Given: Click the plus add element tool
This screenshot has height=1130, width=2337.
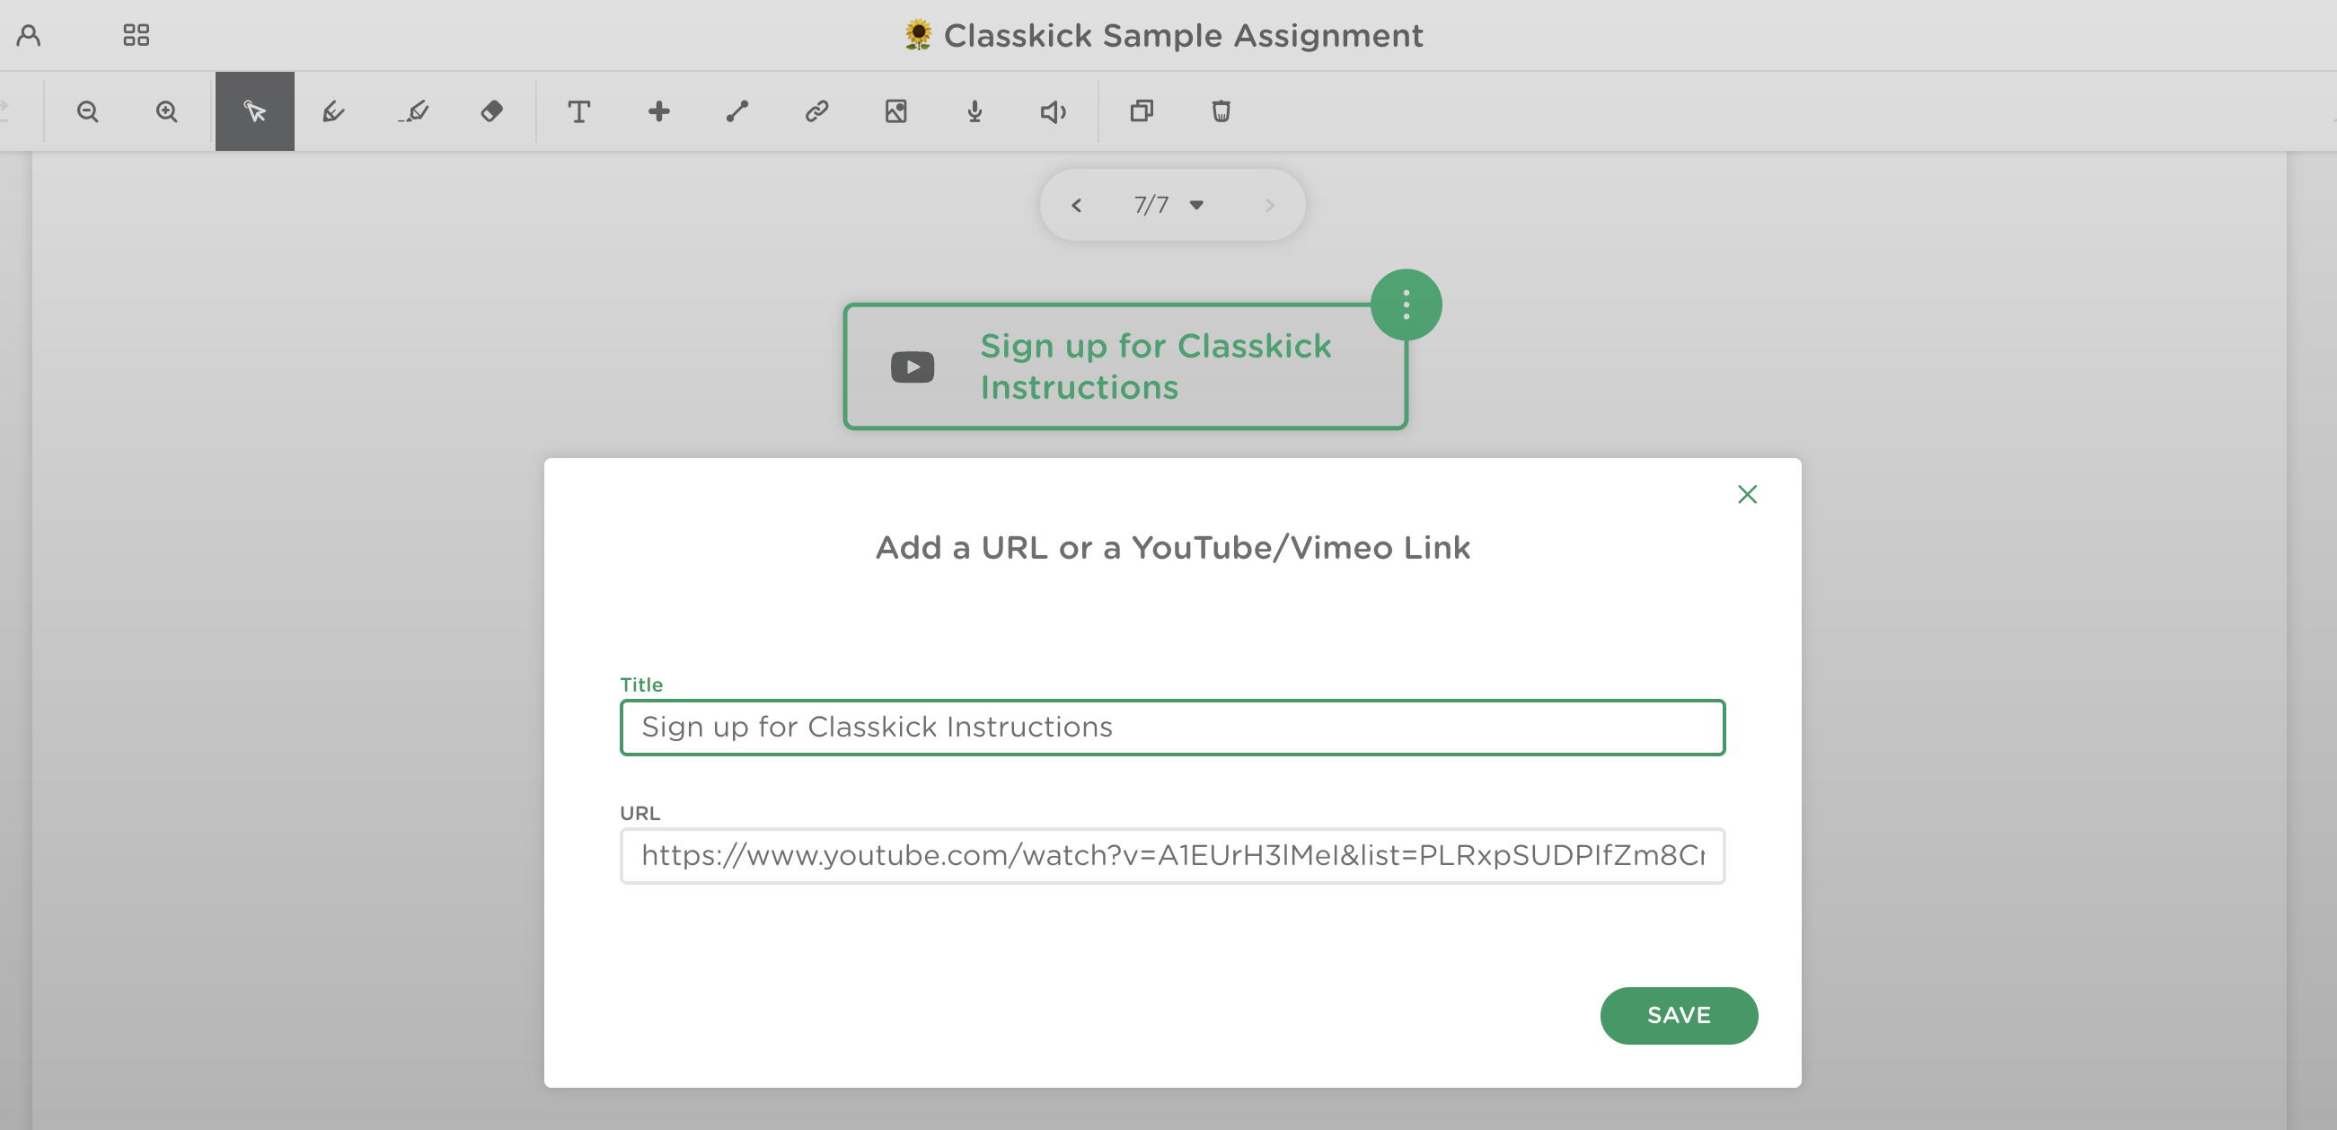Looking at the screenshot, I should pos(658,111).
